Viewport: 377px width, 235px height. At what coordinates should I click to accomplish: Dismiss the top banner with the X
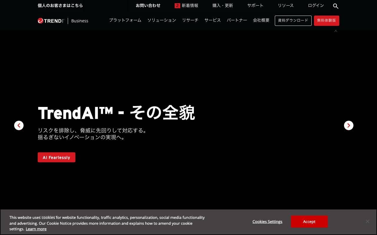tap(336, 31)
